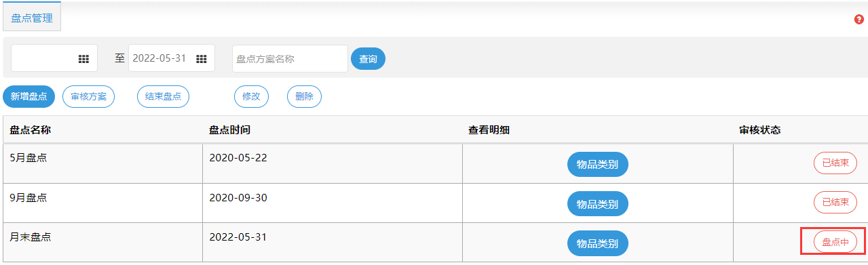The image size is (868, 265).
Task: Open 物品类别 for 月末盘点 row
Action: point(597,243)
